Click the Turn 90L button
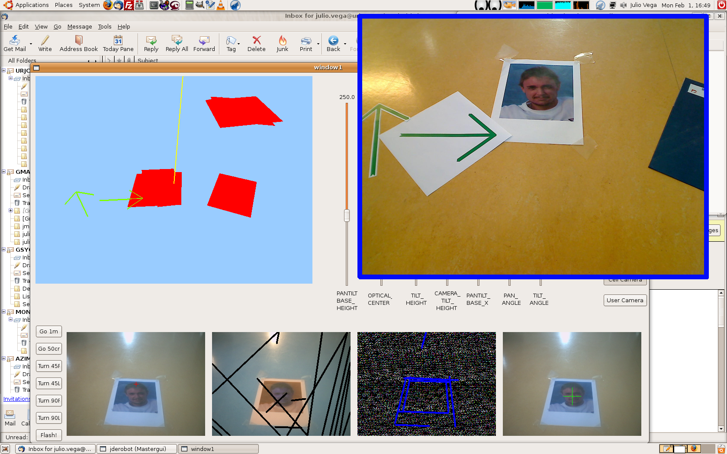Image resolution: width=727 pixels, height=454 pixels. point(48,418)
